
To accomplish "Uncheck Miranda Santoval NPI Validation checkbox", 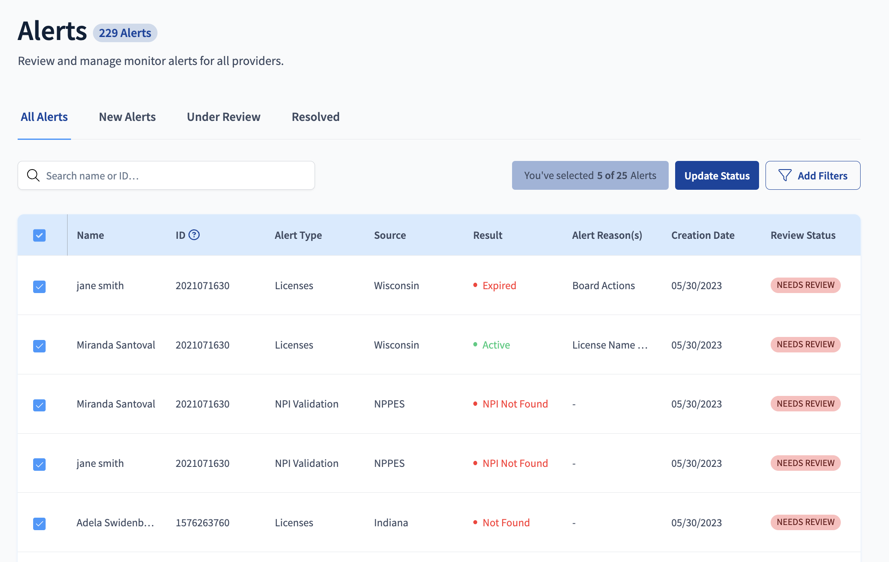I will point(39,405).
